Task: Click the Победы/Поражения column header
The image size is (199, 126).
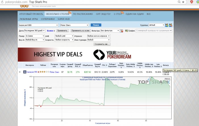Action: [112, 65]
